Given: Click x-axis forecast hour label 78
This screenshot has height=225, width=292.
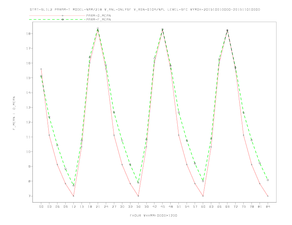Looking at the screenshot, I should coord(251,207).
